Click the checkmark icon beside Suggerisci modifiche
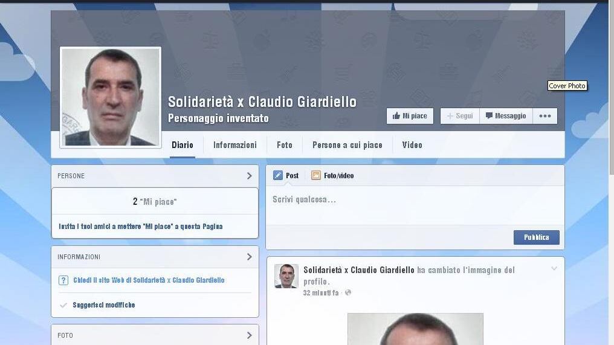The height and width of the screenshot is (345, 614). [63, 305]
